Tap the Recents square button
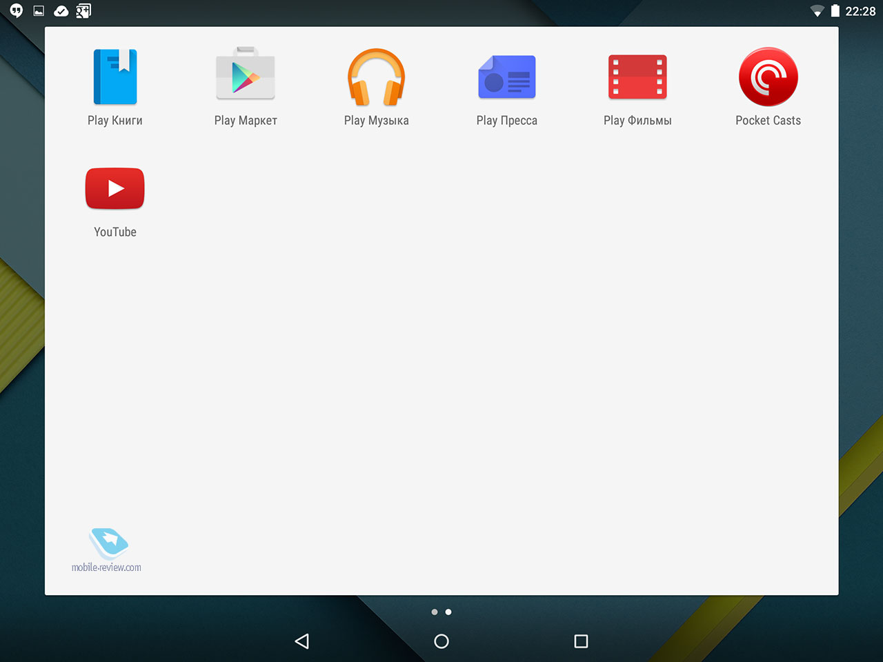This screenshot has height=662, width=883. coord(581,641)
